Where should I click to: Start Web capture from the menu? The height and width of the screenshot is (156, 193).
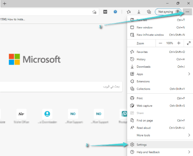tap(160, 105)
